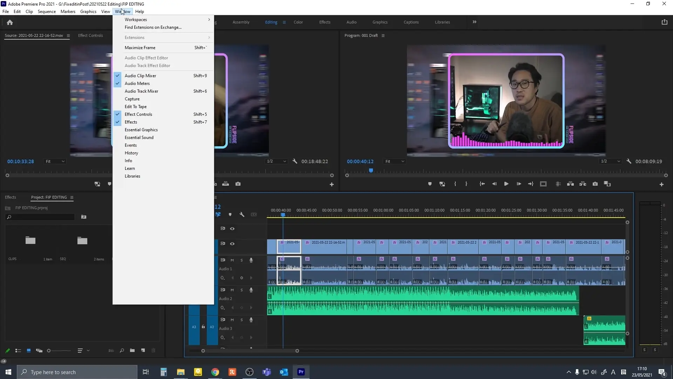673x379 pixels.
Task: Switch the Project panel to list view
Action: (18, 351)
